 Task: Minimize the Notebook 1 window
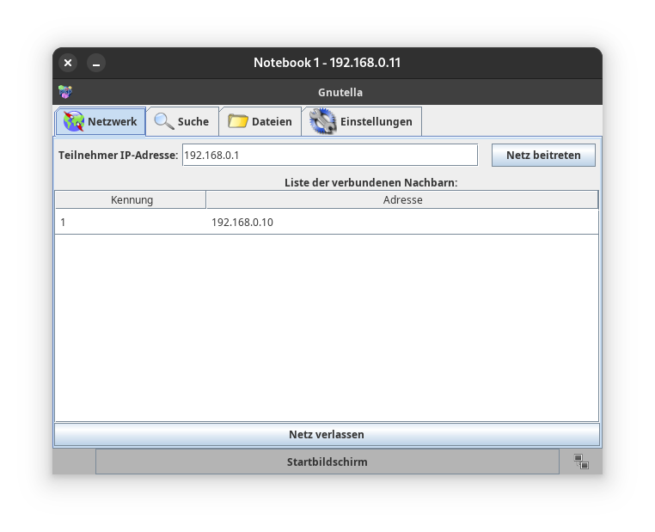point(96,63)
